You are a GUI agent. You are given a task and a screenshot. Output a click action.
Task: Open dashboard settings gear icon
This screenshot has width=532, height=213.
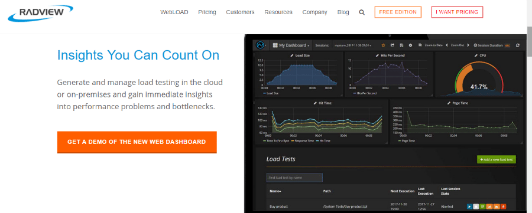(x=410, y=45)
